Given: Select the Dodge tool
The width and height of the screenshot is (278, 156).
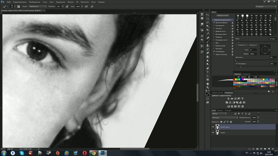Looking at the screenshot, I should (x=208, y=64).
